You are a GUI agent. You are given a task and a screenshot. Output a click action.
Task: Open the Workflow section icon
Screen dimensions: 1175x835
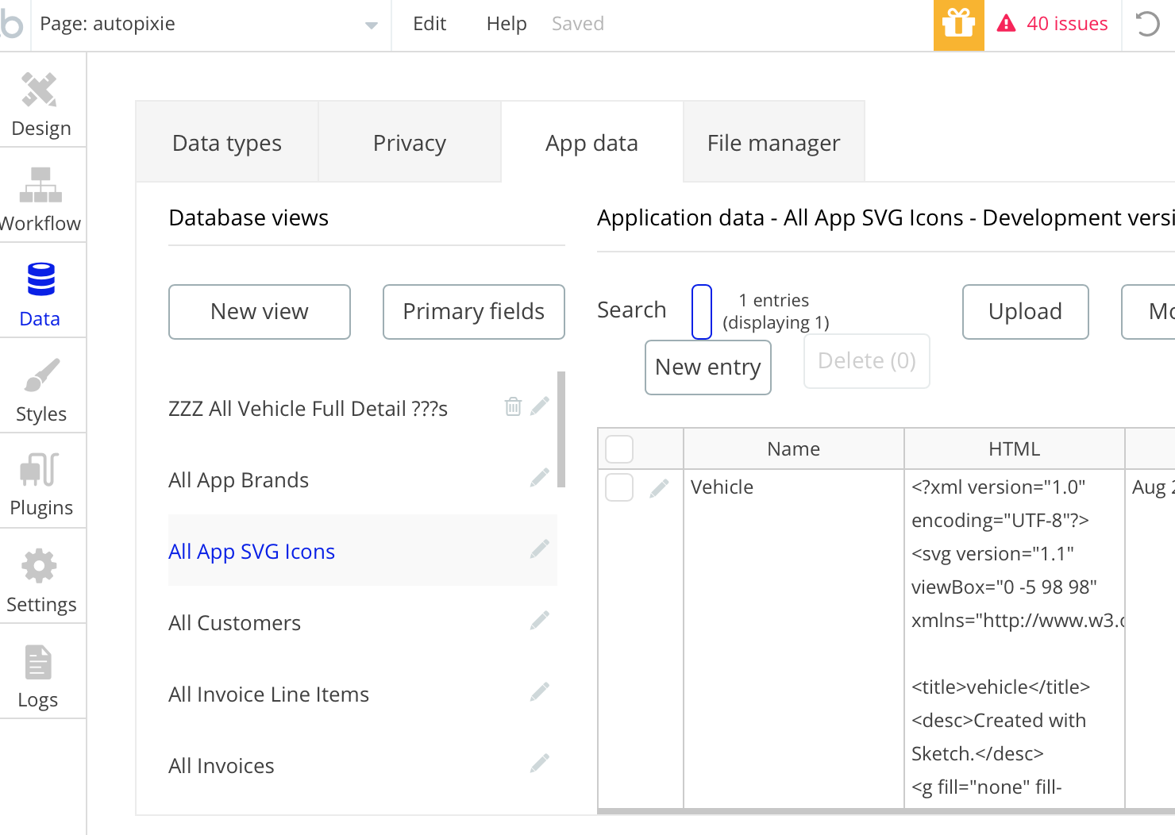[x=40, y=185]
